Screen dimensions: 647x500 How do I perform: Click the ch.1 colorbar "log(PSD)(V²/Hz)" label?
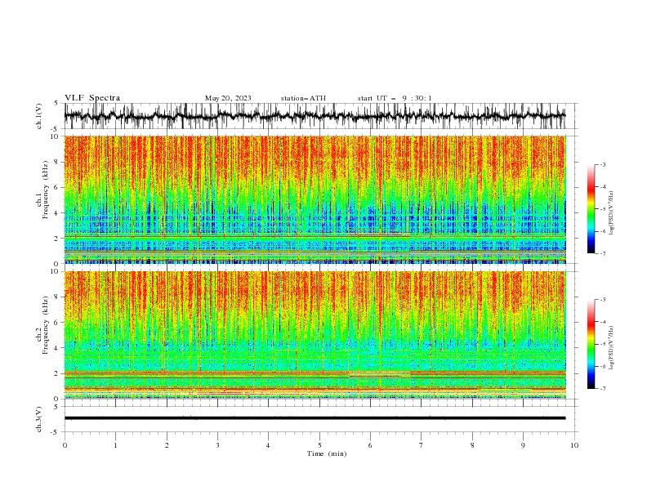tap(612, 213)
